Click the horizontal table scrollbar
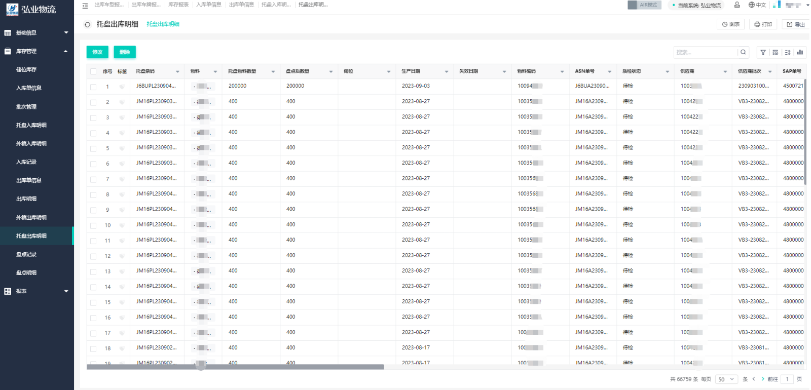Image resolution: width=811 pixels, height=390 pixels. pos(235,367)
